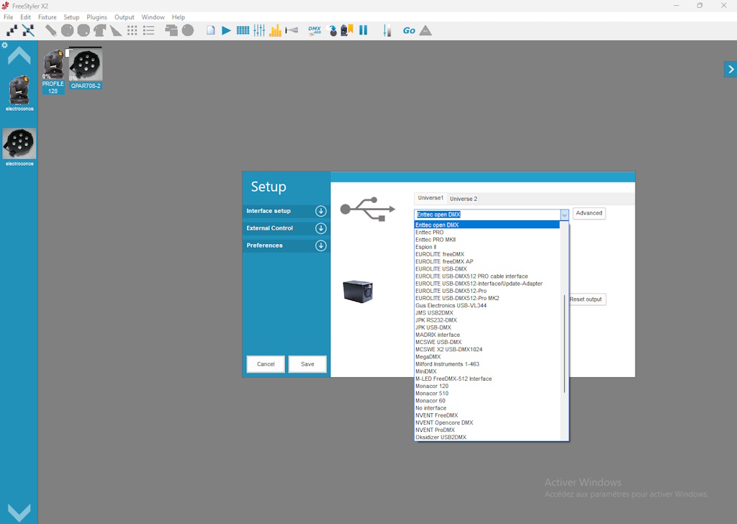
Task: Expand the Preferences section
Action: [321, 245]
